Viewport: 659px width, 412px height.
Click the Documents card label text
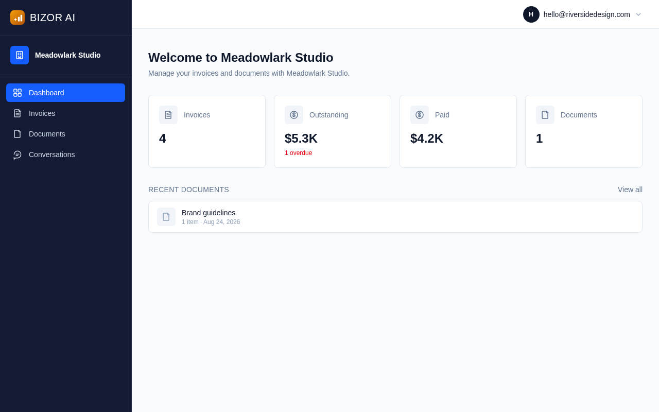[x=579, y=115]
